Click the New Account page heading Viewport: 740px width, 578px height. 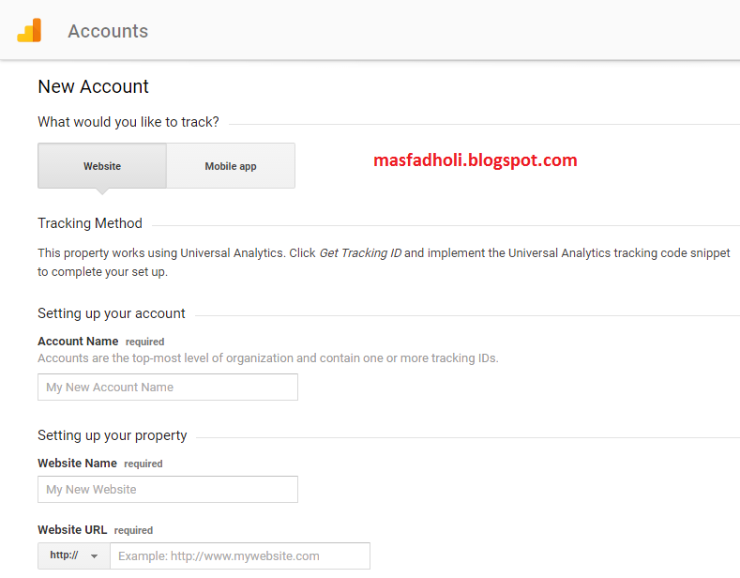93,86
